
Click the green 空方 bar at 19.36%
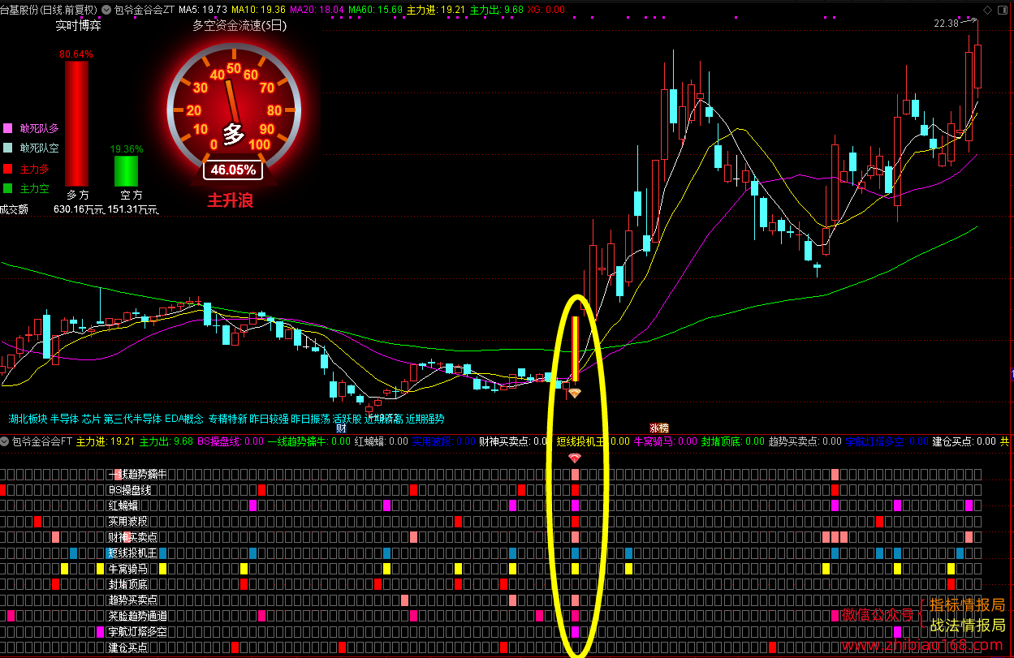tap(126, 171)
